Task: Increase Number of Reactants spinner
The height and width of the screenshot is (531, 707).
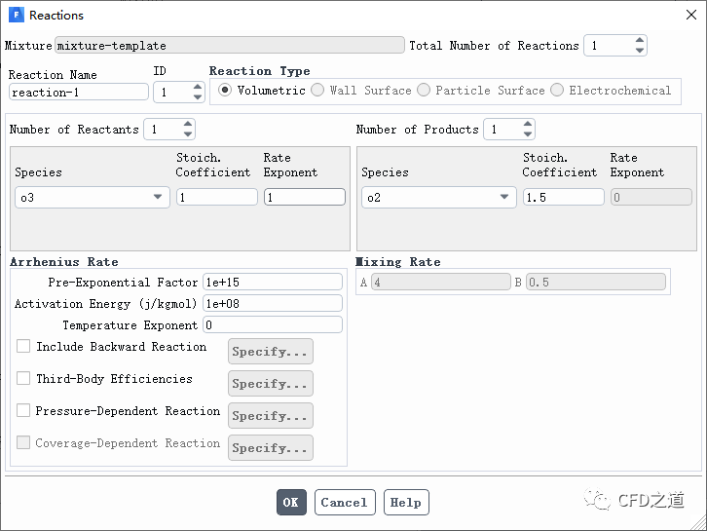Action: click(188, 125)
